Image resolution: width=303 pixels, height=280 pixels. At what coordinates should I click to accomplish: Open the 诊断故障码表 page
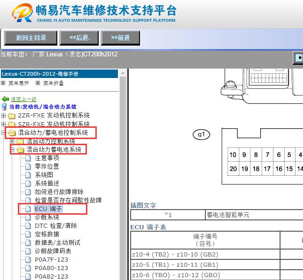tap(53, 251)
